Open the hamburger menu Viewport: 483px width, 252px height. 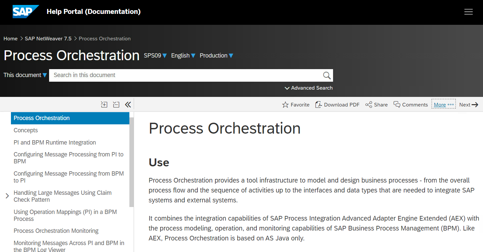[468, 12]
